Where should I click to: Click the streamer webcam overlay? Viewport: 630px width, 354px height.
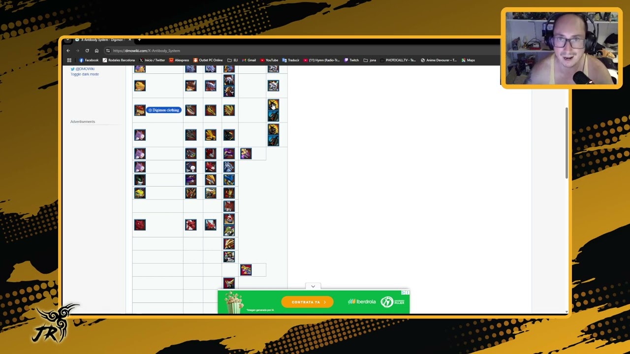(x=562, y=48)
